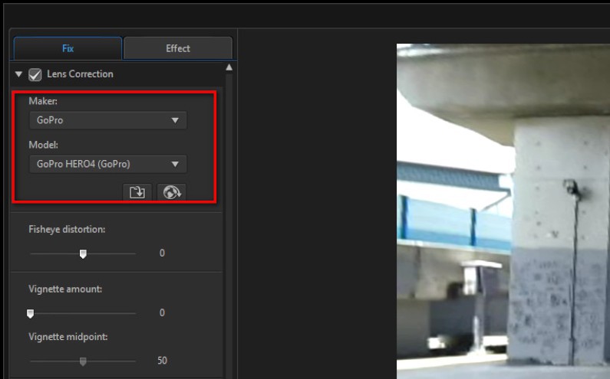This screenshot has width=610, height=379.
Task: Click the video preview image
Action: [503, 211]
